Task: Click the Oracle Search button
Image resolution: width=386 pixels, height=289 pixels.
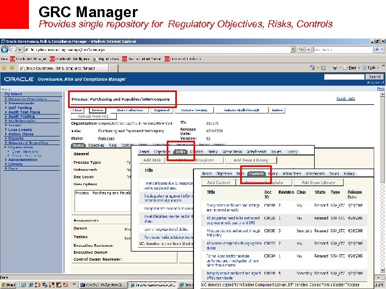Action: coord(374,77)
